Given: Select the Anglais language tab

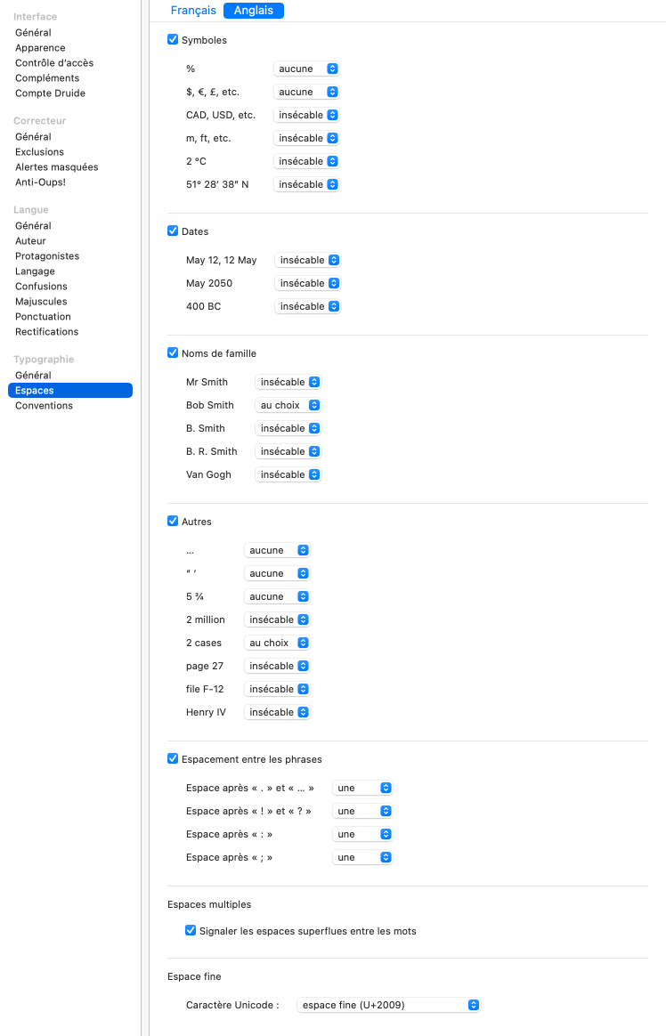Looking at the screenshot, I should (253, 11).
